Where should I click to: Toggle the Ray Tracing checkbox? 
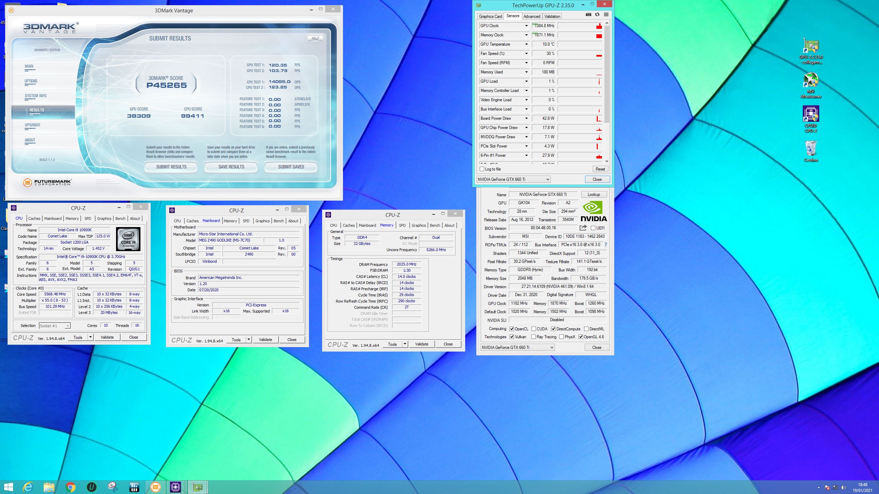(534, 337)
